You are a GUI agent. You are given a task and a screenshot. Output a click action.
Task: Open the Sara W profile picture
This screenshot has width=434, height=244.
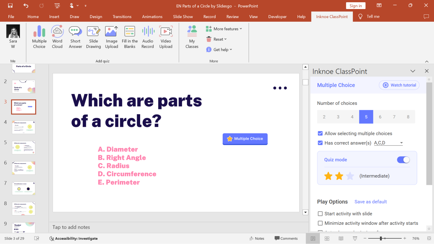click(13, 31)
